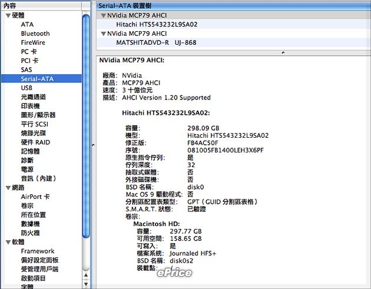Open 圖形/顯示器 graphics entry
The height and width of the screenshot is (289, 371).
click(x=38, y=115)
